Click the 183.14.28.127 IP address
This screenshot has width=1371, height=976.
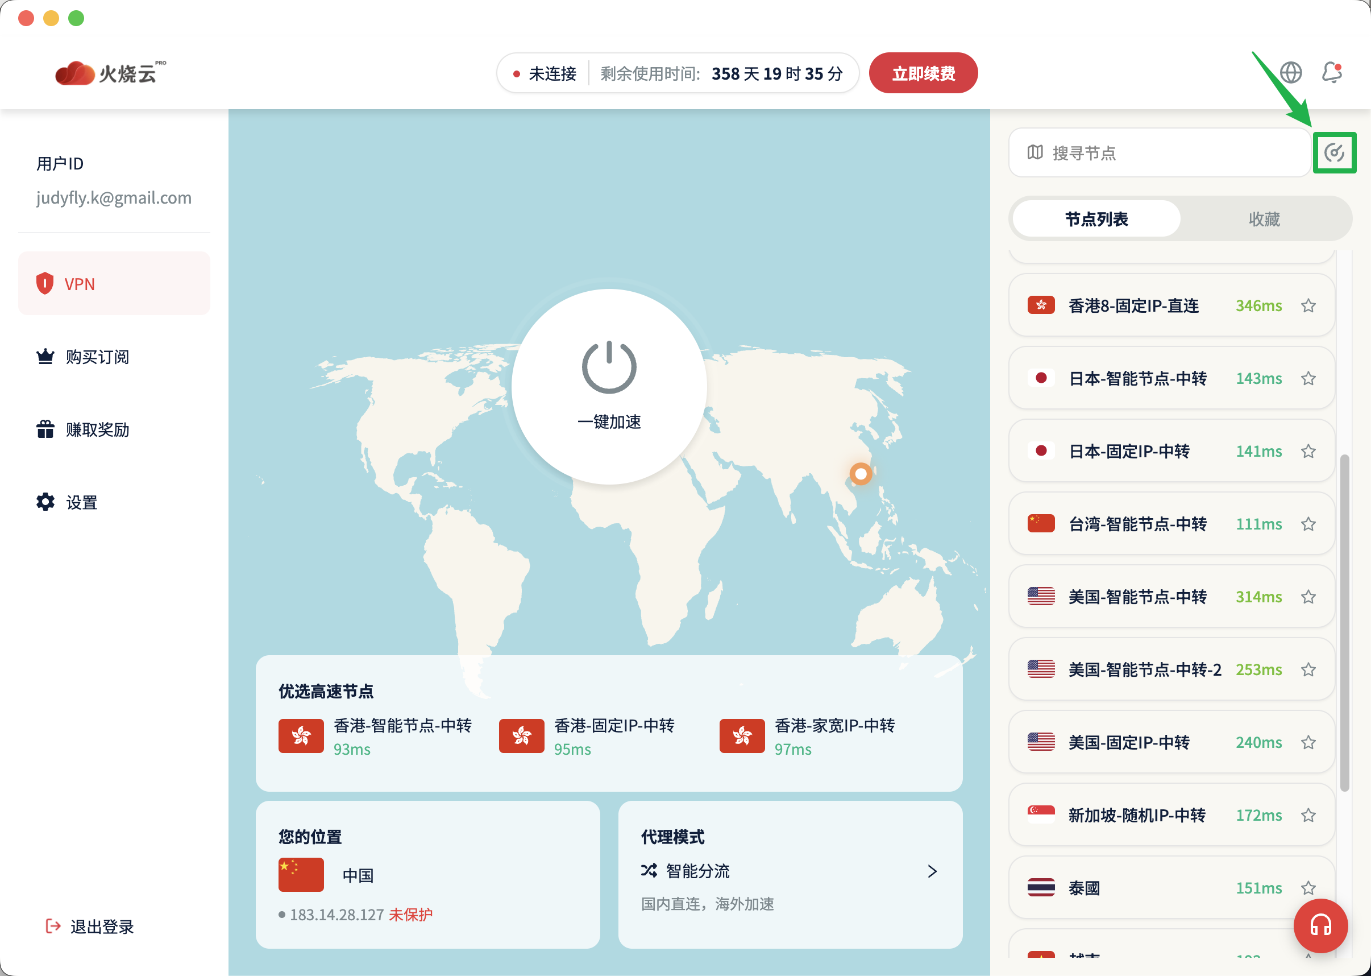click(x=336, y=914)
